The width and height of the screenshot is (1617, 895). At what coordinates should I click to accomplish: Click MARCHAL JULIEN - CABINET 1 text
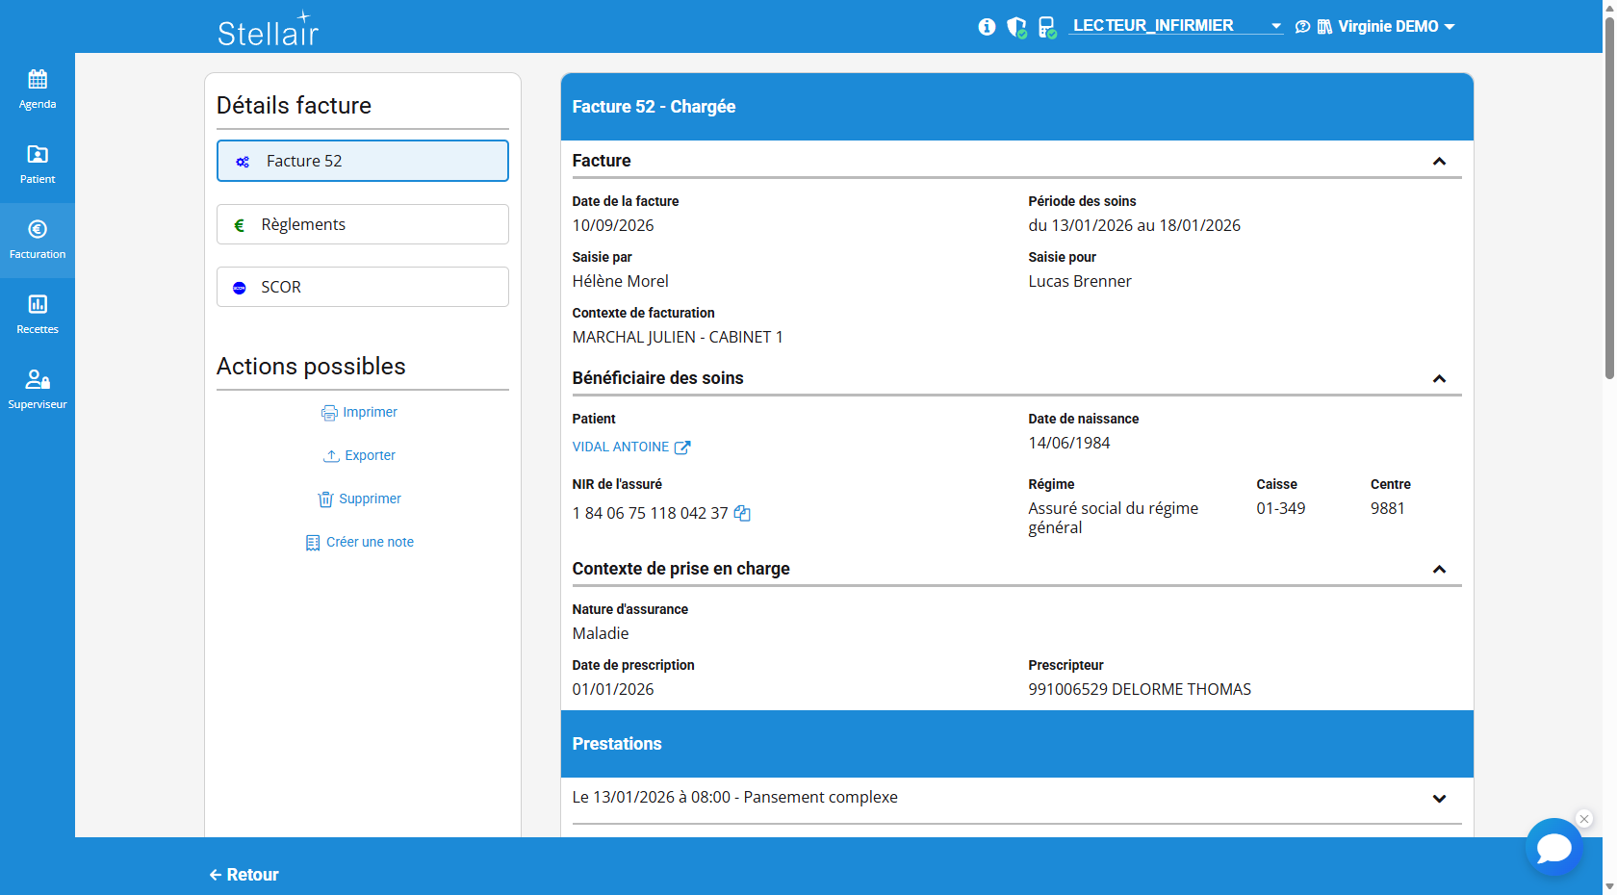pos(678,337)
